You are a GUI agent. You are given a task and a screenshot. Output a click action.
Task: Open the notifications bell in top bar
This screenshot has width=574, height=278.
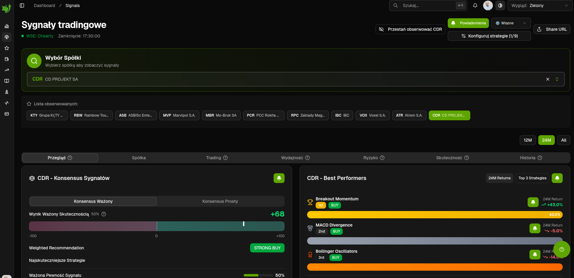[475, 5]
